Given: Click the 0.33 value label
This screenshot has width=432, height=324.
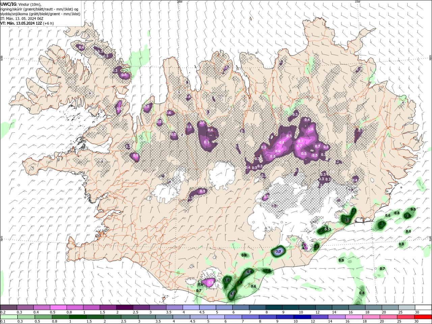Looking at the screenshot, I should [328, 230].
